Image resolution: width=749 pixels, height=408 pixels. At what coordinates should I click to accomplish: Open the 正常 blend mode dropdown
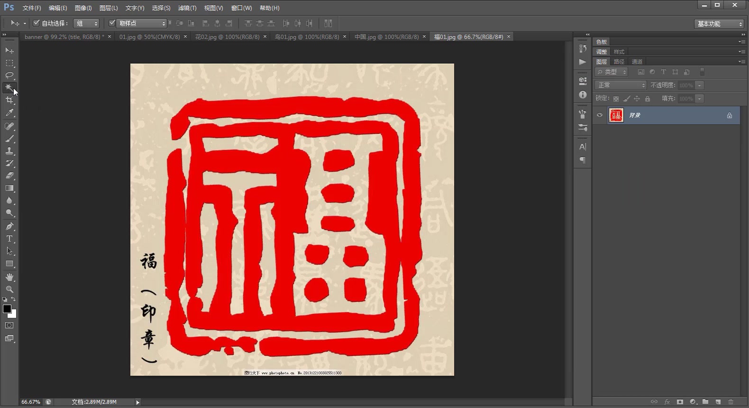[621, 85]
